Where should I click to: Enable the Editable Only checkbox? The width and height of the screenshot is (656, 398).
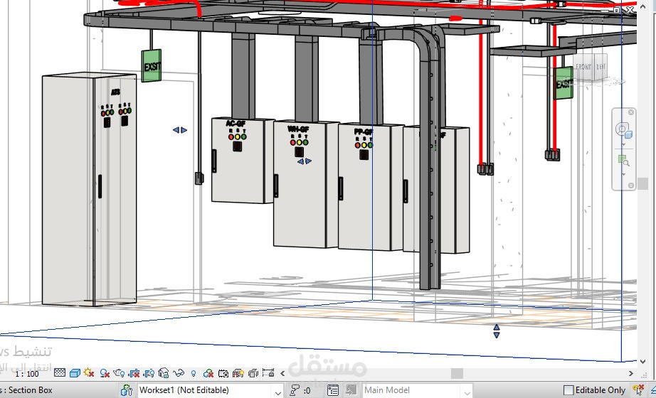click(568, 390)
